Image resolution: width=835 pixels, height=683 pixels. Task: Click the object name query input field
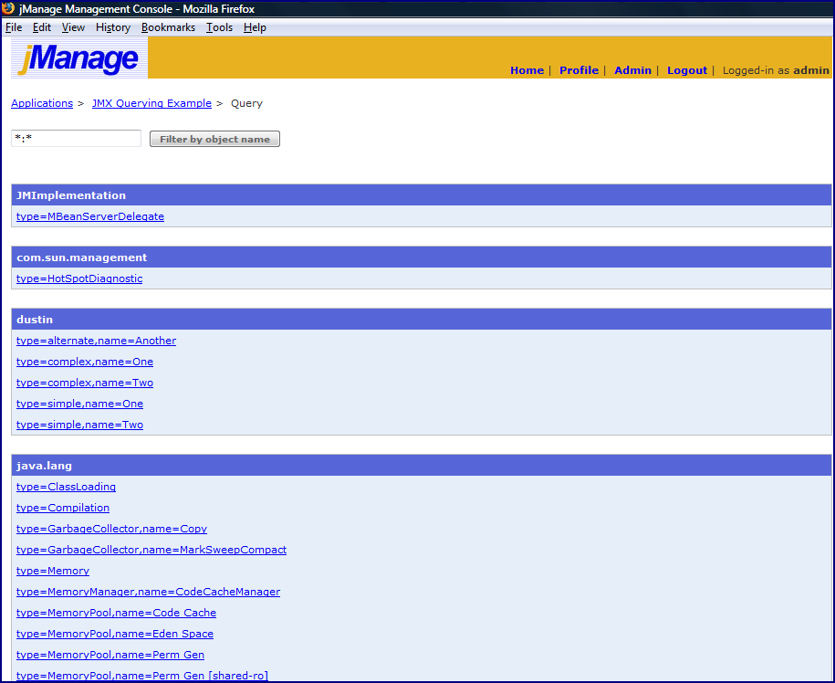click(x=75, y=137)
